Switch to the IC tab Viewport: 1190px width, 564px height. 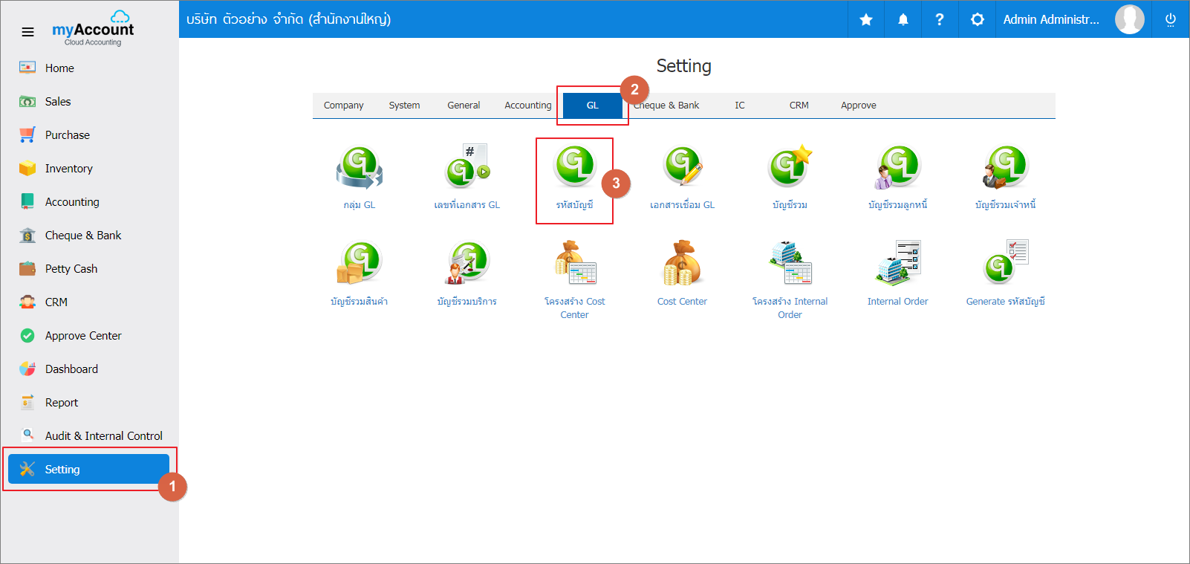(x=740, y=106)
